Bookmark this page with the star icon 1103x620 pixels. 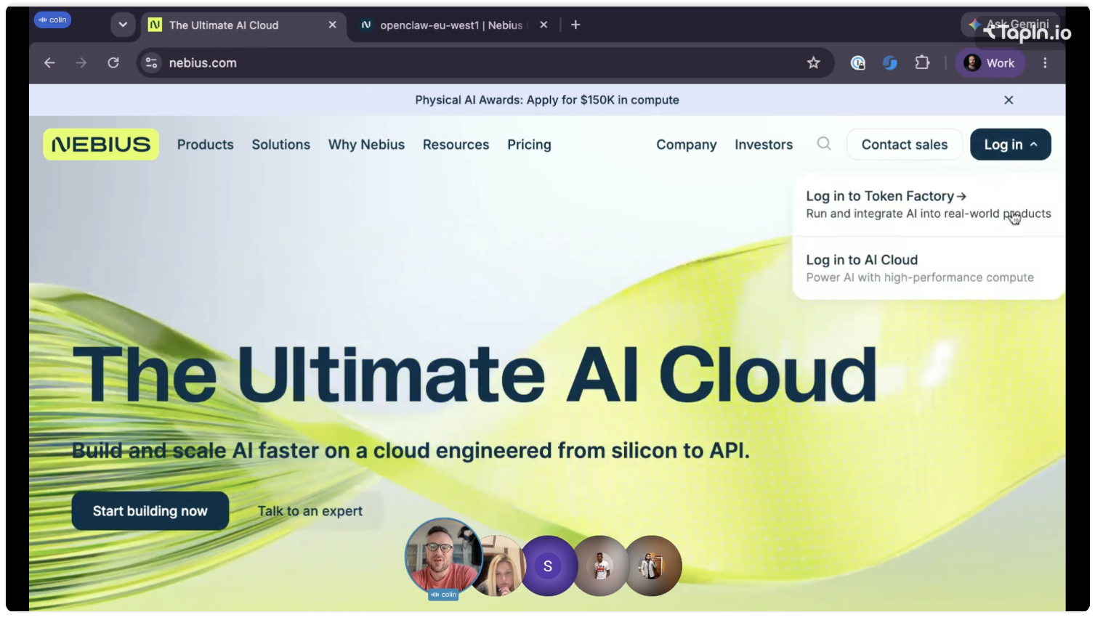pos(813,63)
